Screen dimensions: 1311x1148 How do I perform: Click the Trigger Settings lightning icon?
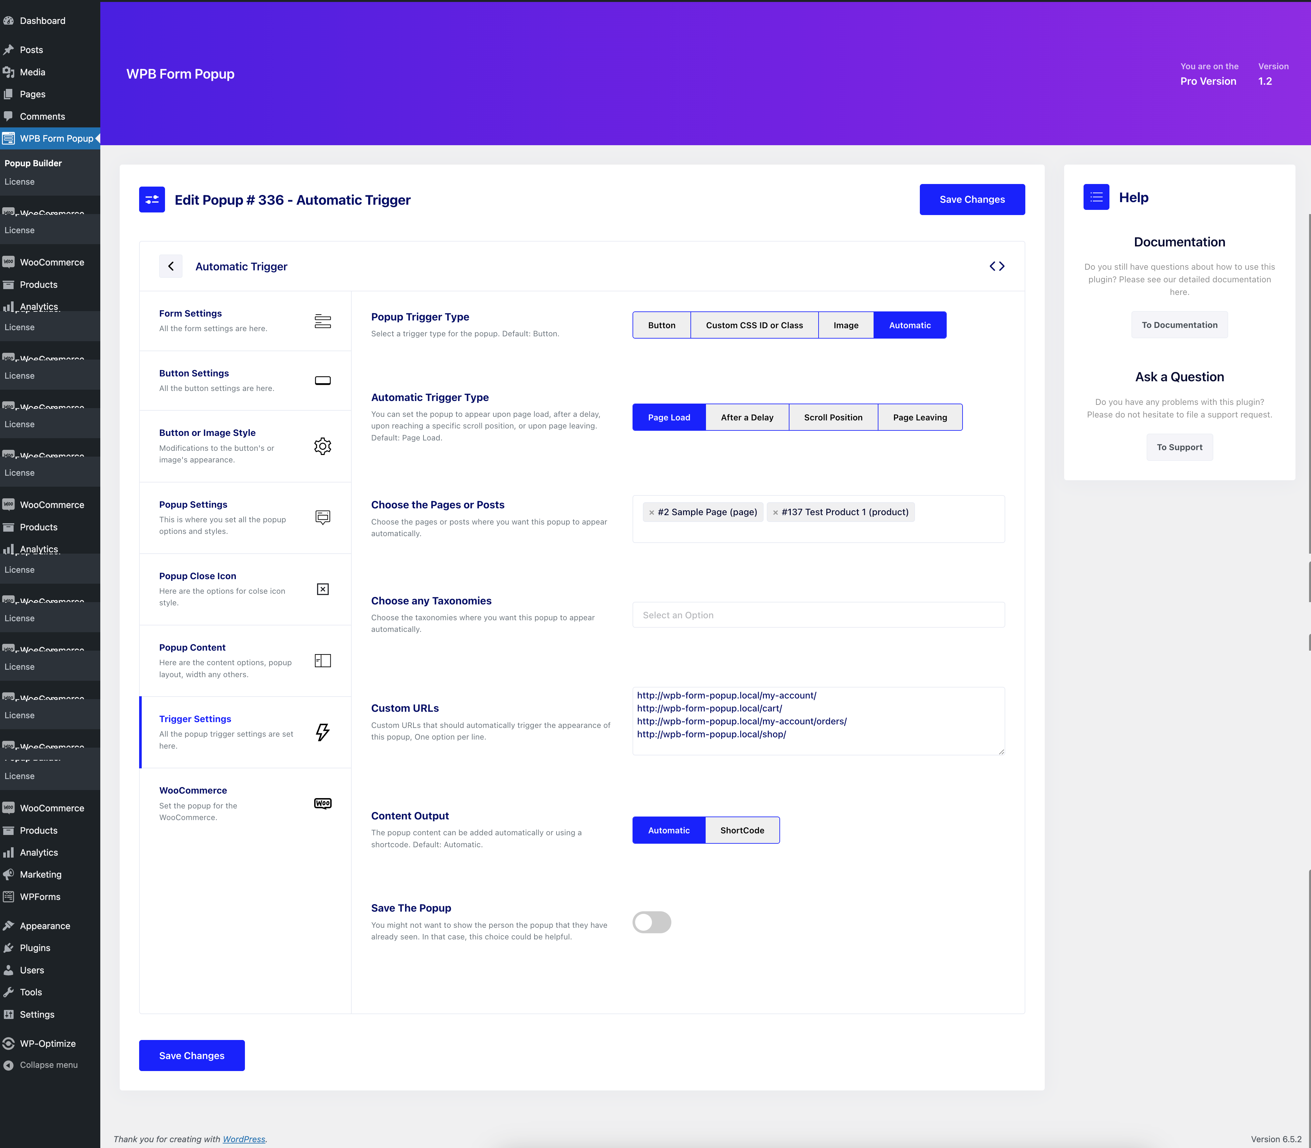pyautogui.click(x=323, y=731)
